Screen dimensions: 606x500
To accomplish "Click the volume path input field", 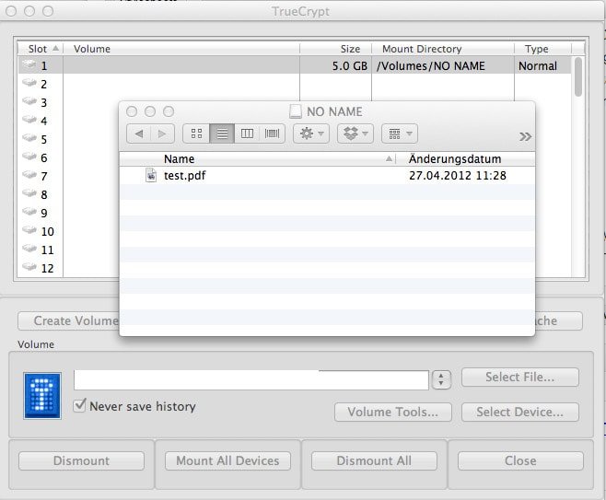I will [x=251, y=379].
